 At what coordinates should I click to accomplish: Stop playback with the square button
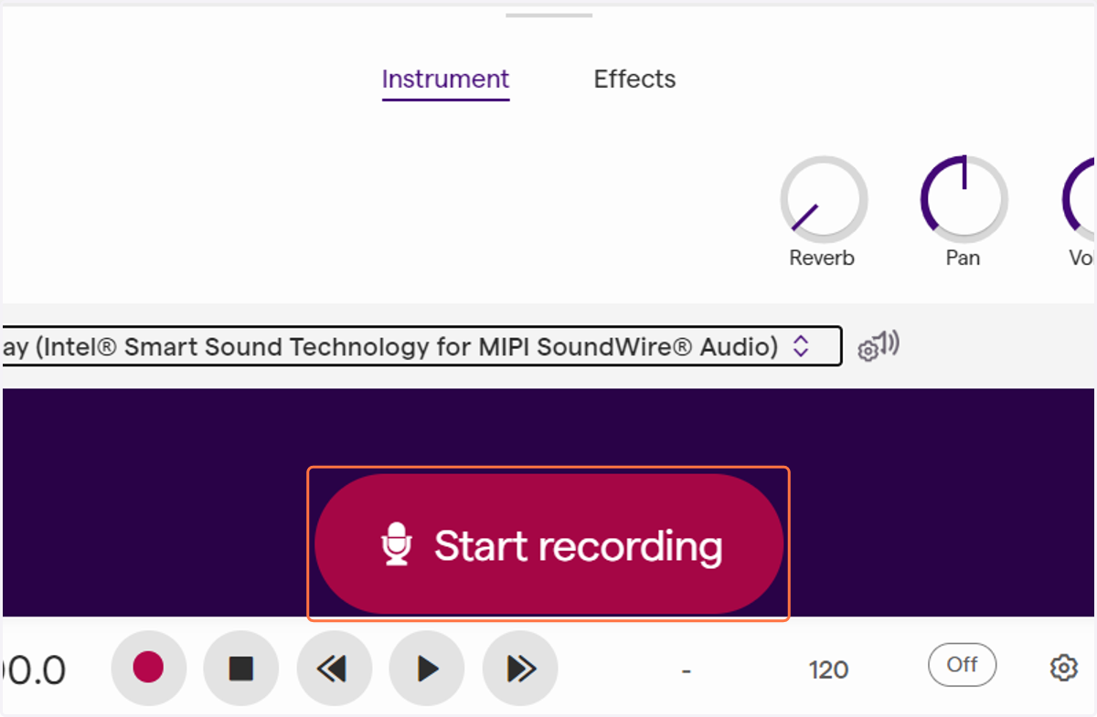point(241,669)
